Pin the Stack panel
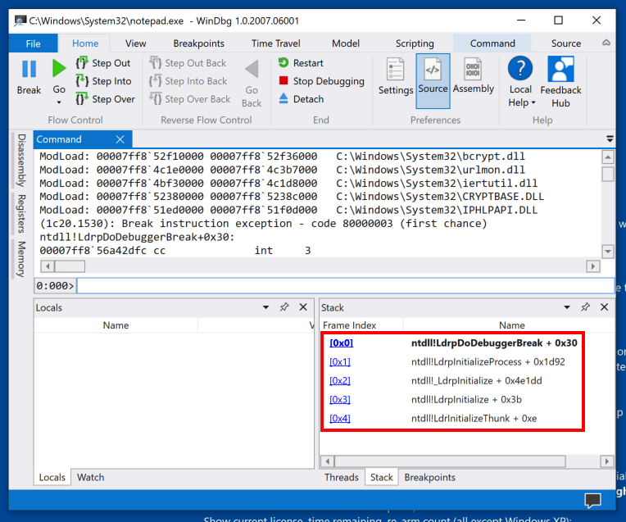 coord(585,307)
